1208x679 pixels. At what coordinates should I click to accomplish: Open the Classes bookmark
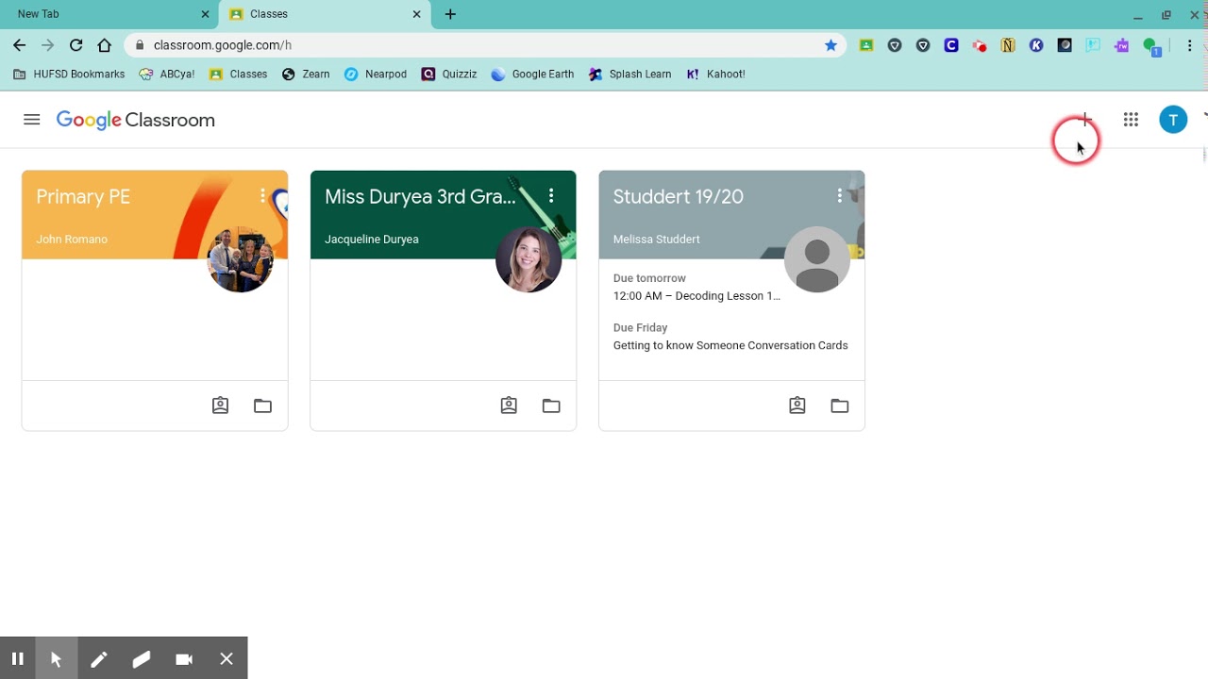click(239, 75)
